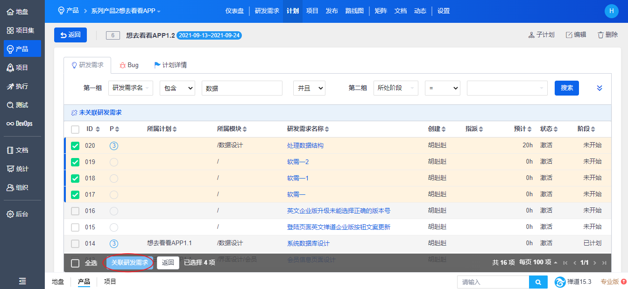Click the magnifier search icon at bottom

click(x=538, y=282)
